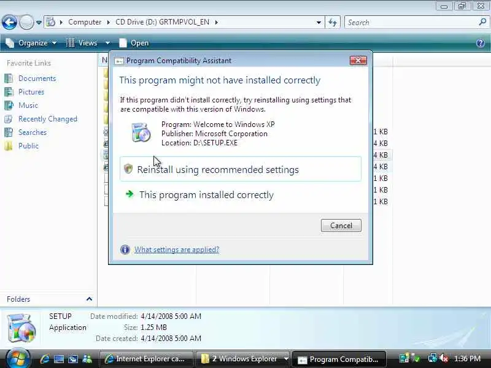This screenshot has width=491, height=368.
Task: Open the Organize menu
Action: (x=31, y=43)
